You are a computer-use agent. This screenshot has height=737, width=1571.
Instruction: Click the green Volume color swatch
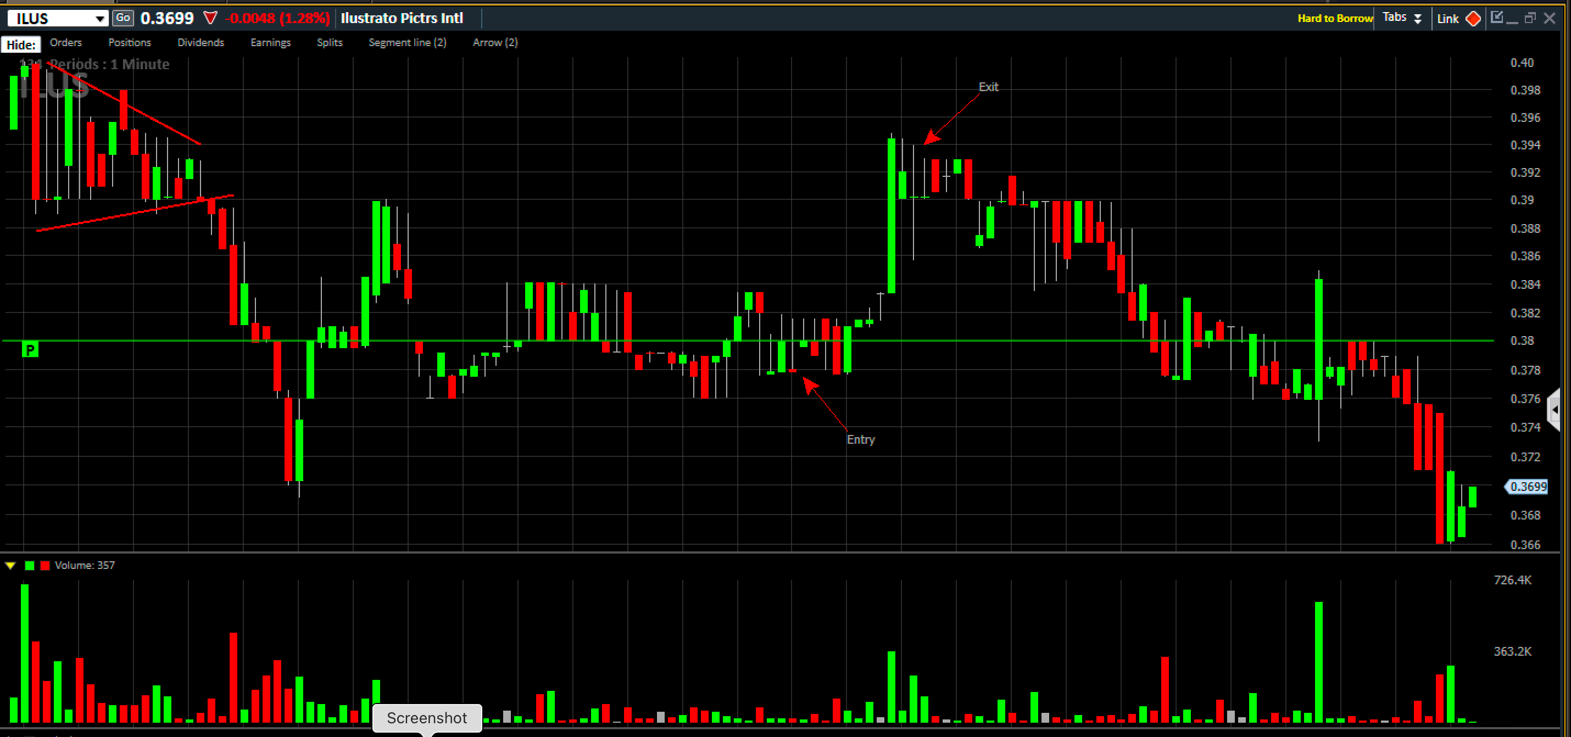click(29, 565)
